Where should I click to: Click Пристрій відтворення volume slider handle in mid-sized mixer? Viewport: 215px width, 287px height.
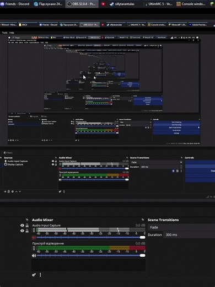pyautogui.click(x=127, y=179)
